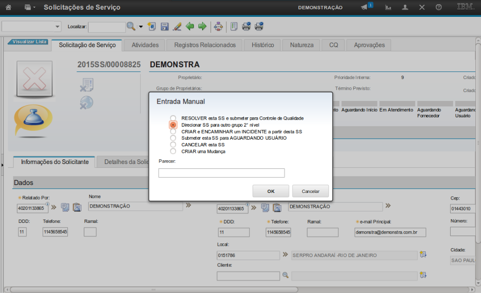
Task: Click into the Parecer text field
Action: (221, 173)
